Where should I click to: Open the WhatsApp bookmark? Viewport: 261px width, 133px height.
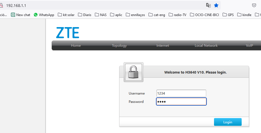pos(44,15)
